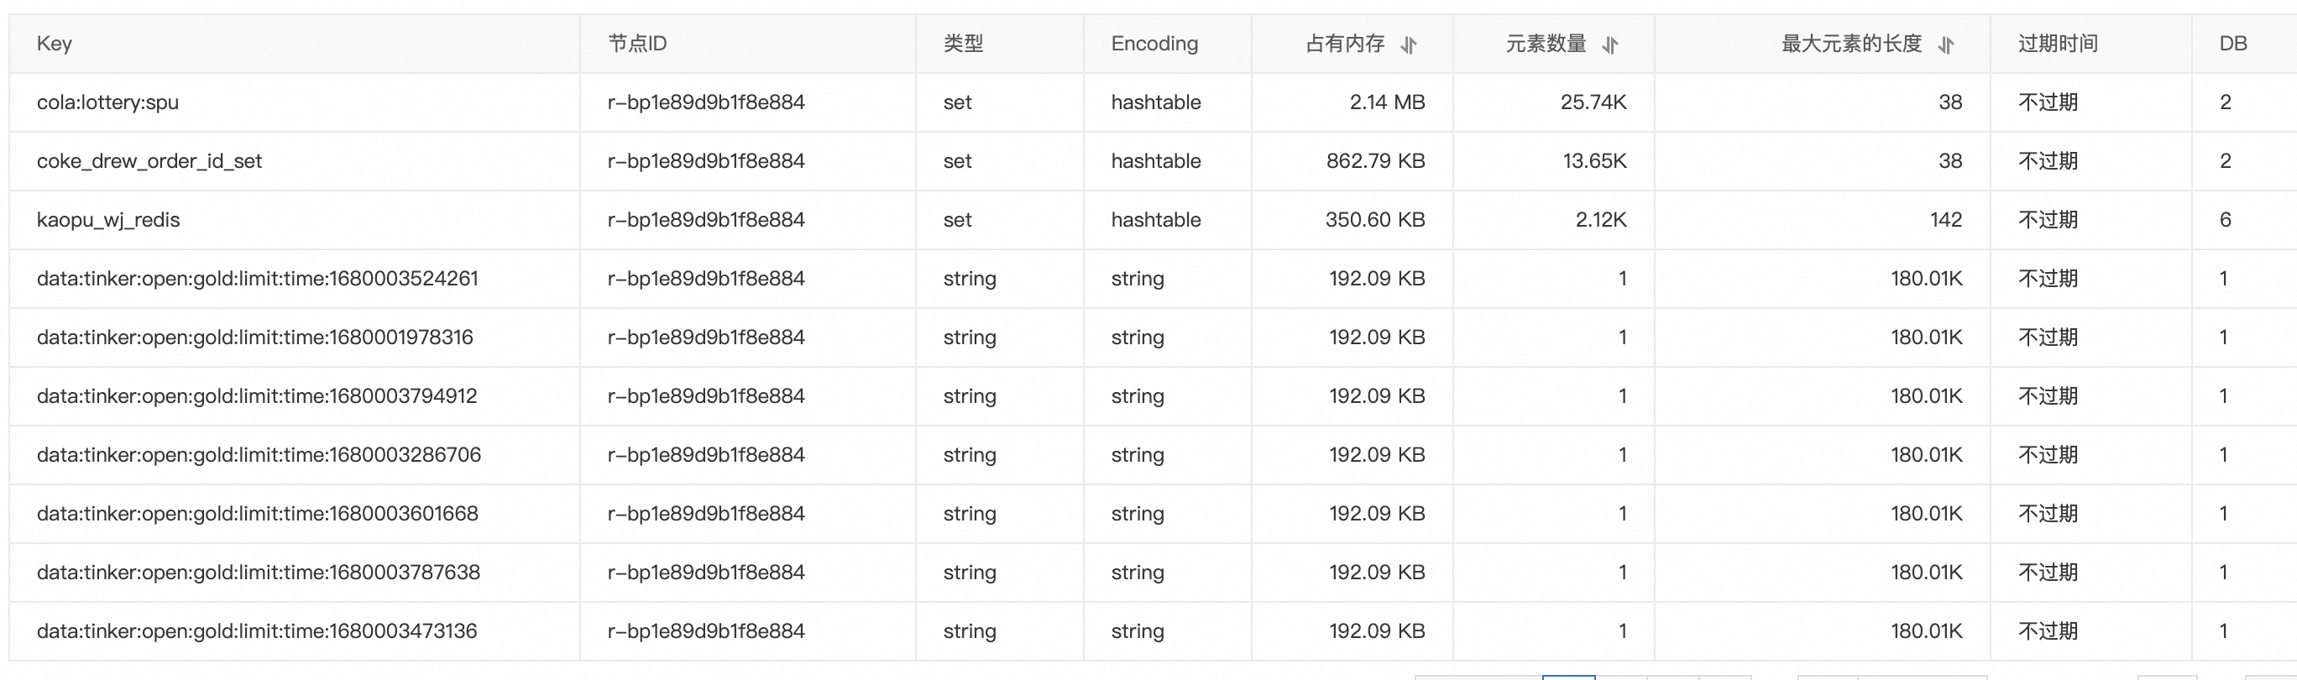
Task: Select key ending in 1680001978316
Action: (255, 337)
